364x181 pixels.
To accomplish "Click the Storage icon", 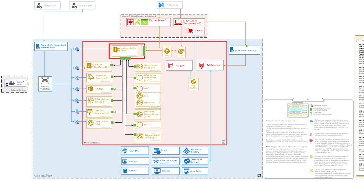I will (x=156, y=151).
